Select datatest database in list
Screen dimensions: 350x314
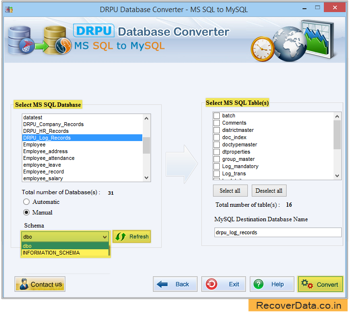pyautogui.click(x=82, y=117)
